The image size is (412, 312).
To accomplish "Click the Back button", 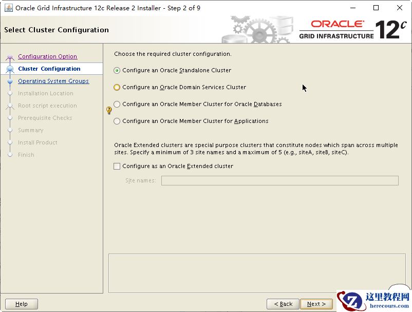I will 283,304.
